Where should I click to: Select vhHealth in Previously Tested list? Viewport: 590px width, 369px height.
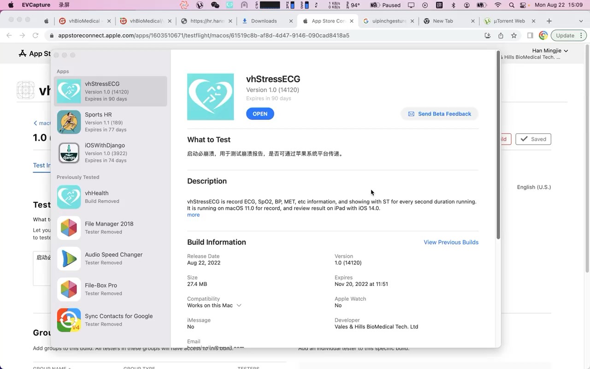tap(110, 197)
